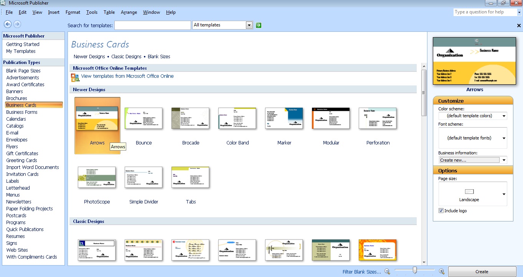Viewport: 523px width, 277px height.
Task: Open the help question box dropdown
Action: pos(519,12)
